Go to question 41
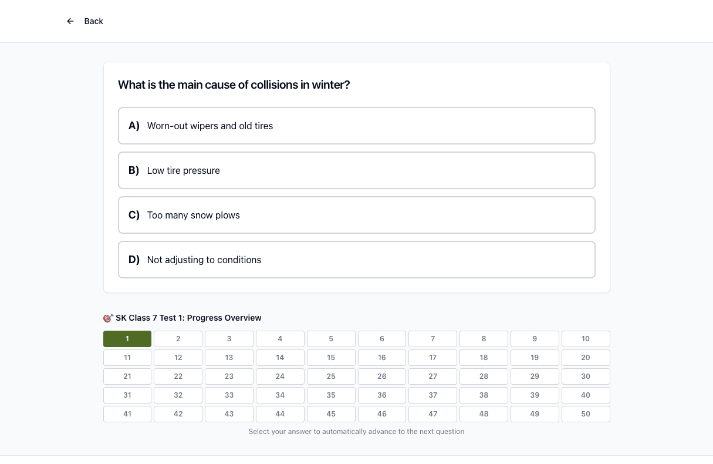This screenshot has height=464, width=713. pos(127,414)
